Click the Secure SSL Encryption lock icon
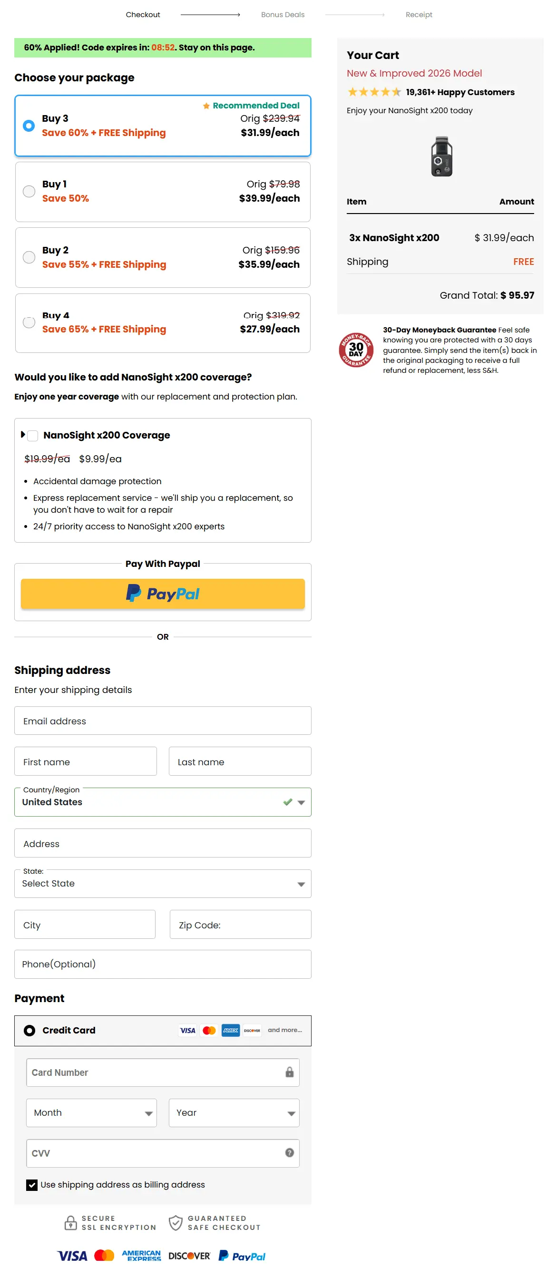 click(70, 1223)
